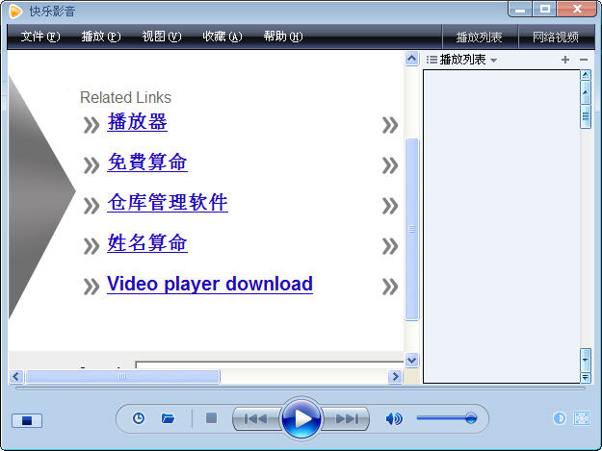Open the 播放器 link

click(x=138, y=122)
